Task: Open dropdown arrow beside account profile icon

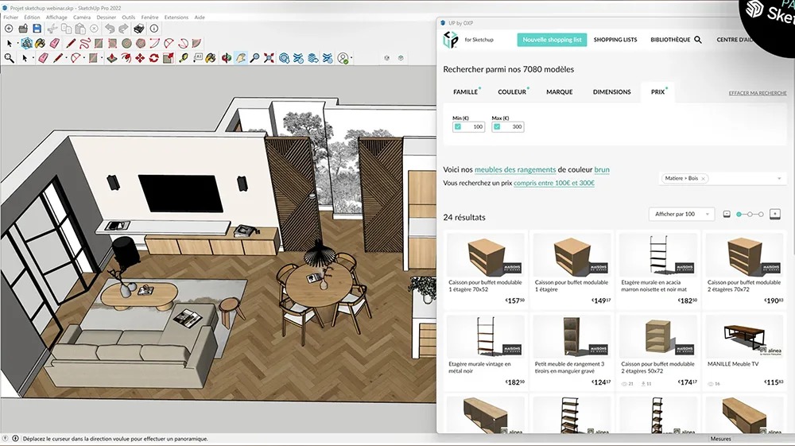Action: (351, 58)
